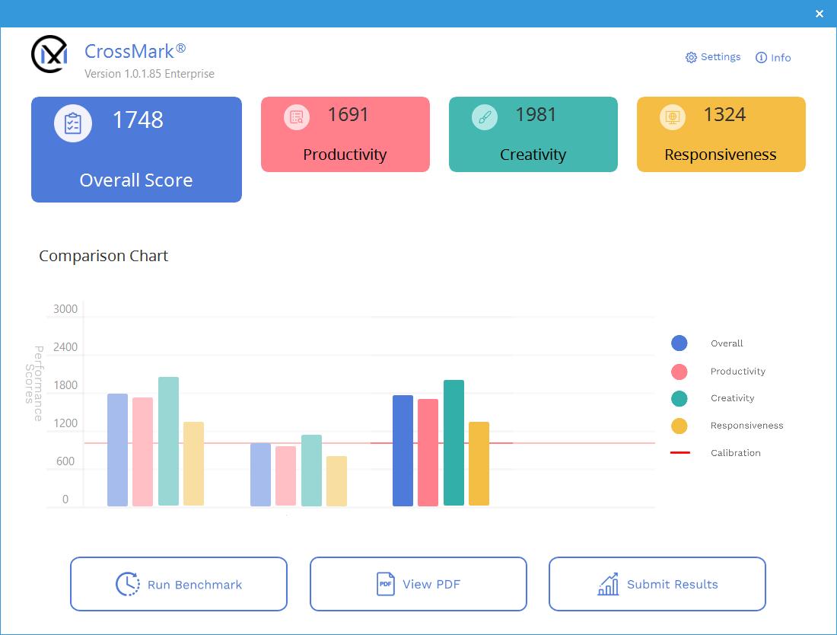Click the clipboard icon on Overall Score card

pos(73,123)
